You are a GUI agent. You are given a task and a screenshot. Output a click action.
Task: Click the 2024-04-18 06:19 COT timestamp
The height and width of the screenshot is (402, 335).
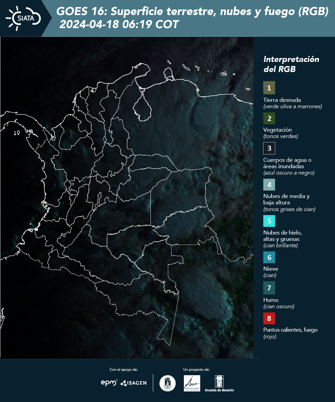tap(119, 24)
